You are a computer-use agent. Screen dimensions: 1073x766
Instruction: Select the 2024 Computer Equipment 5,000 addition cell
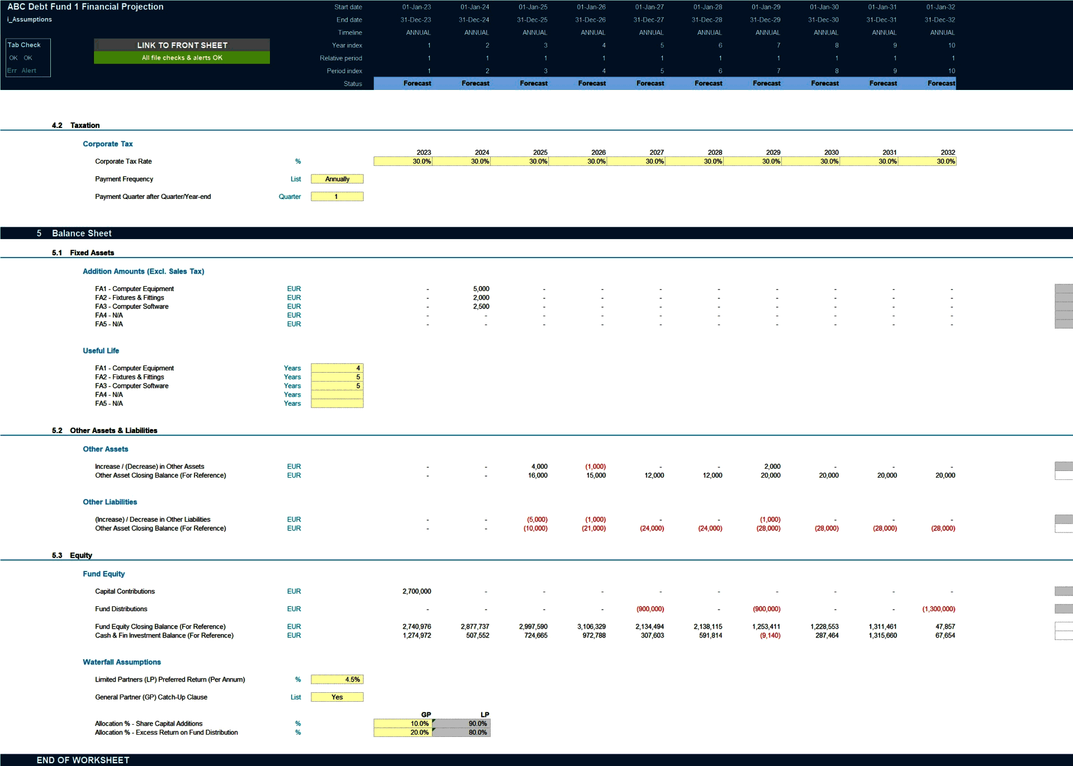pos(475,288)
